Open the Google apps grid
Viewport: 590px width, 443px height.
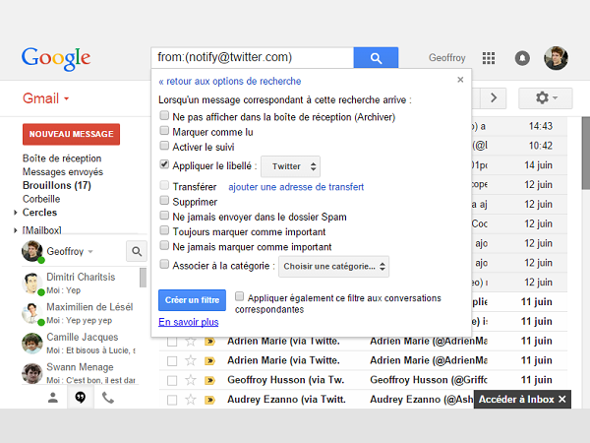[489, 58]
